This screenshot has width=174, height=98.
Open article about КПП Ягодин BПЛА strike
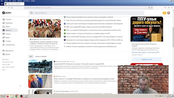click(x=79, y=64)
